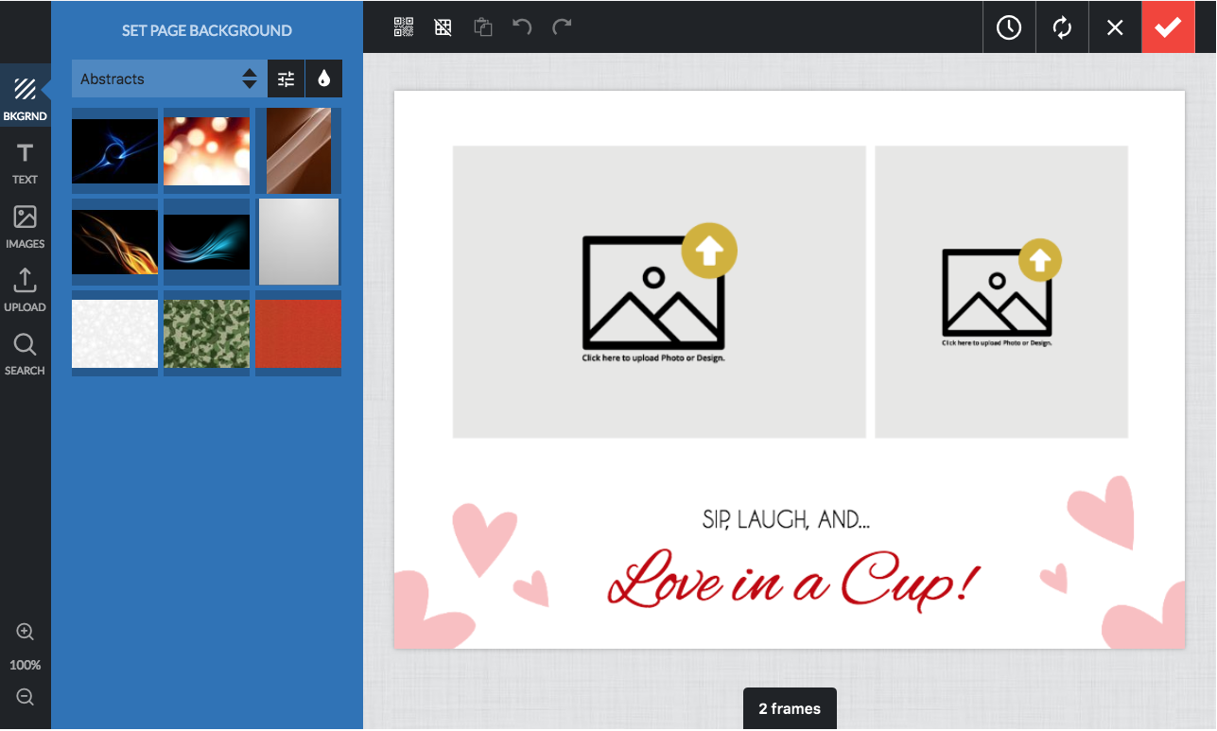Select the orange bokeh lights background
The width and height of the screenshot is (1217, 731).
click(207, 150)
